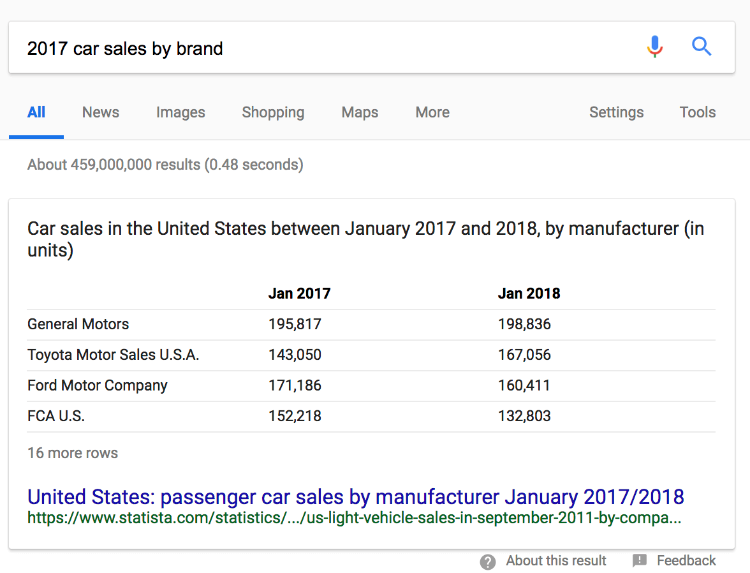The image size is (750, 573).
Task: Click the microphone voice search icon
Action: 655,47
